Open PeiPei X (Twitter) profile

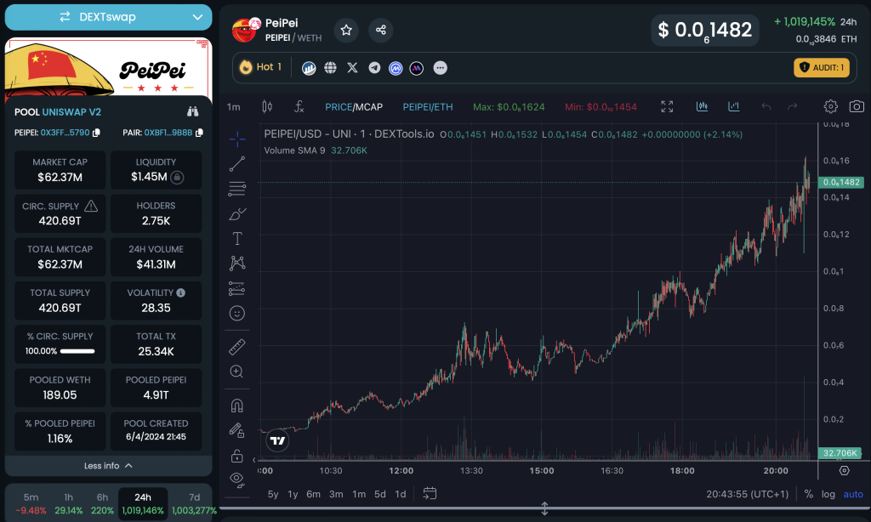[x=352, y=68]
